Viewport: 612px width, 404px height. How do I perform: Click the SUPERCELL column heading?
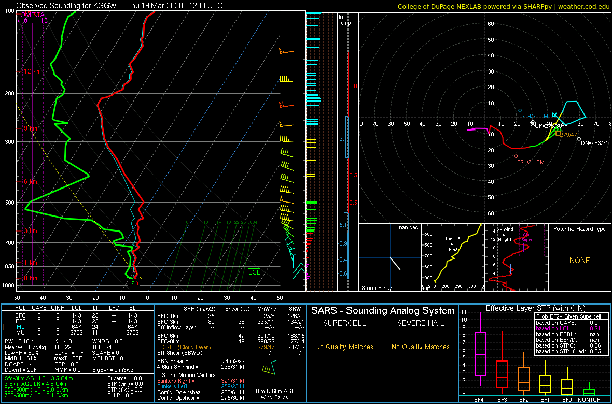coord(344,324)
